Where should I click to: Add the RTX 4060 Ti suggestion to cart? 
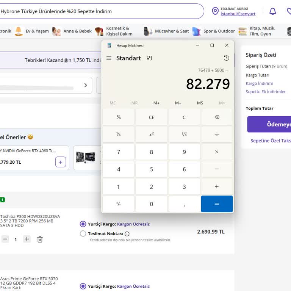pos(61,162)
